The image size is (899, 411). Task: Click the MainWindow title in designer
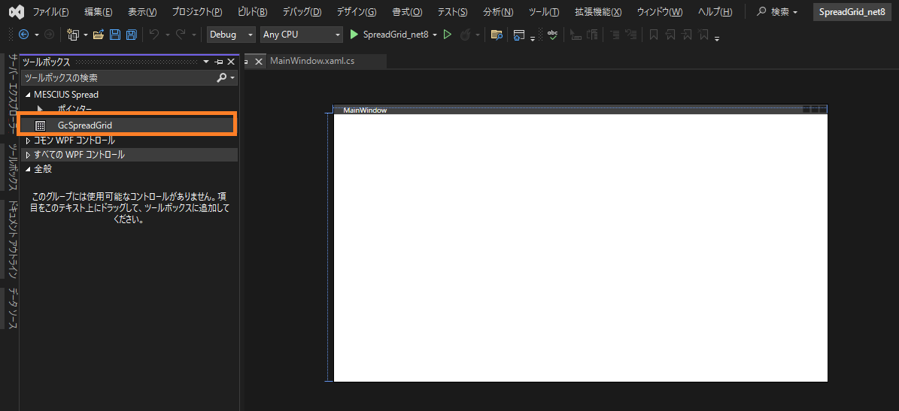point(365,110)
